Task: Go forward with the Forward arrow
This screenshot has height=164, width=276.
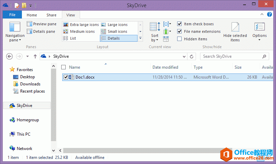Action: click(x=19, y=56)
